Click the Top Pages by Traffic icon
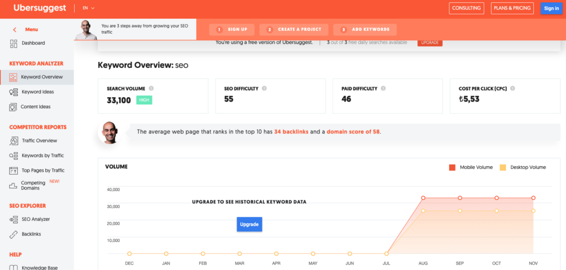566x270 pixels. coord(14,171)
